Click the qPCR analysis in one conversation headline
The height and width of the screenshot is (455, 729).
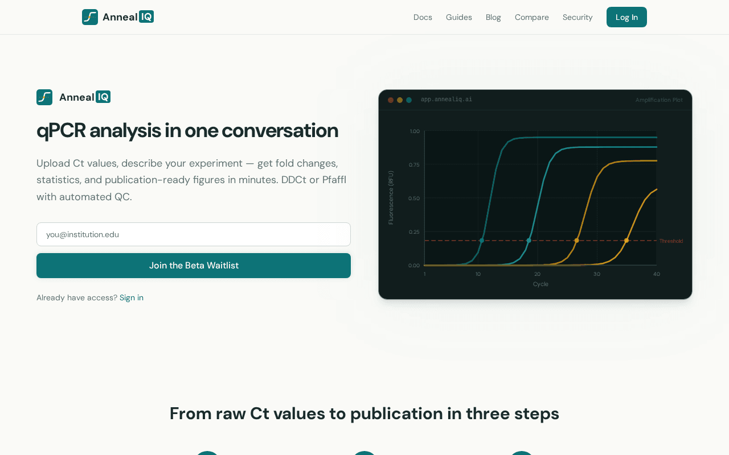coord(187,131)
